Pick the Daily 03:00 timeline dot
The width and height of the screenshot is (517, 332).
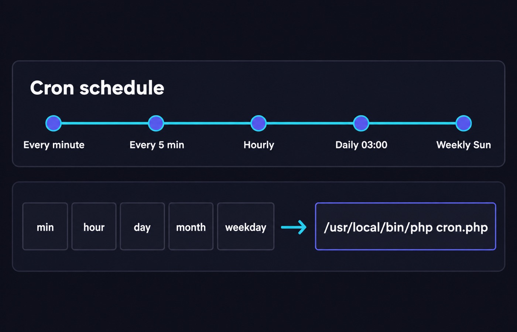pyautogui.click(x=361, y=123)
